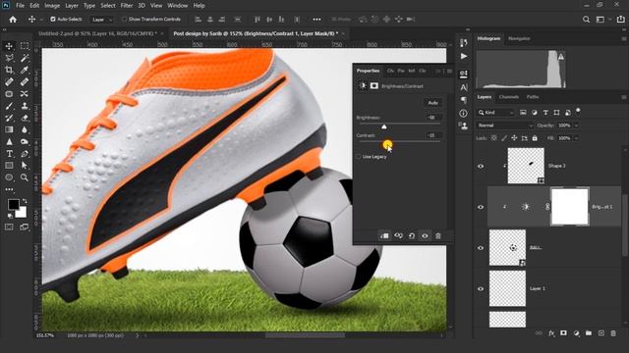This screenshot has height=353, width=629.
Task: Click the Home icon in options bar
Action: click(x=13, y=20)
